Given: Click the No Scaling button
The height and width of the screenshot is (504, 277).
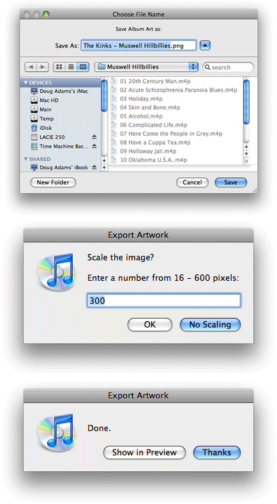Looking at the screenshot, I should pyautogui.click(x=210, y=325).
